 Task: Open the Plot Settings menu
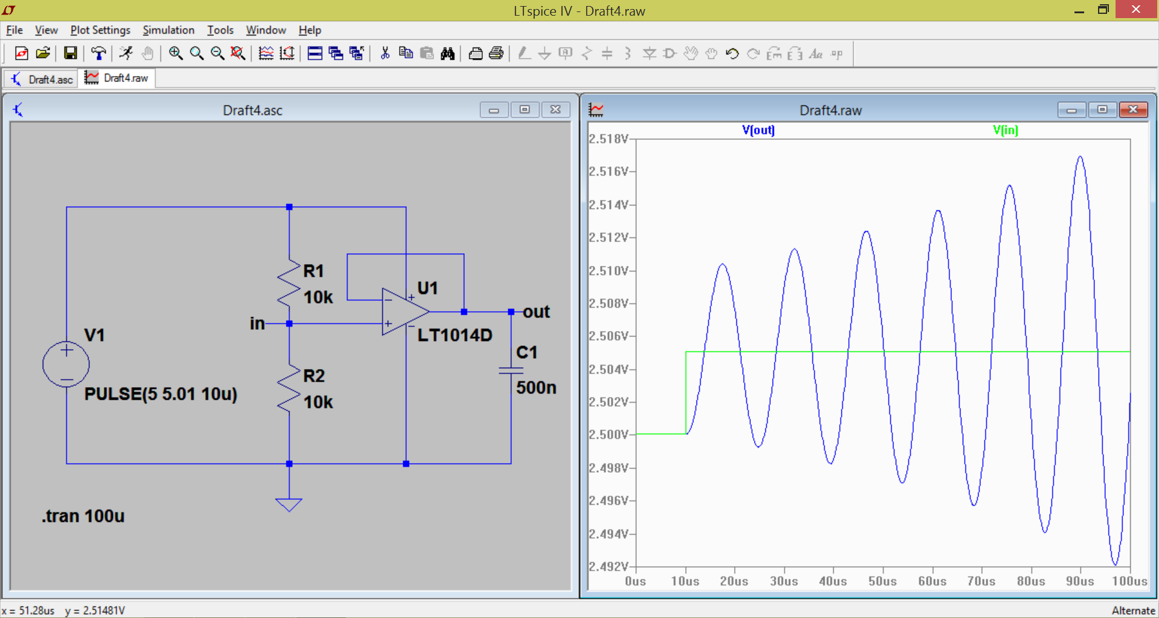click(100, 30)
